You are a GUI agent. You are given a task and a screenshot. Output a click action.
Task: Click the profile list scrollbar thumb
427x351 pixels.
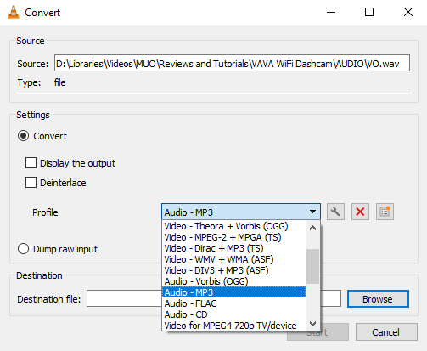(312, 266)
